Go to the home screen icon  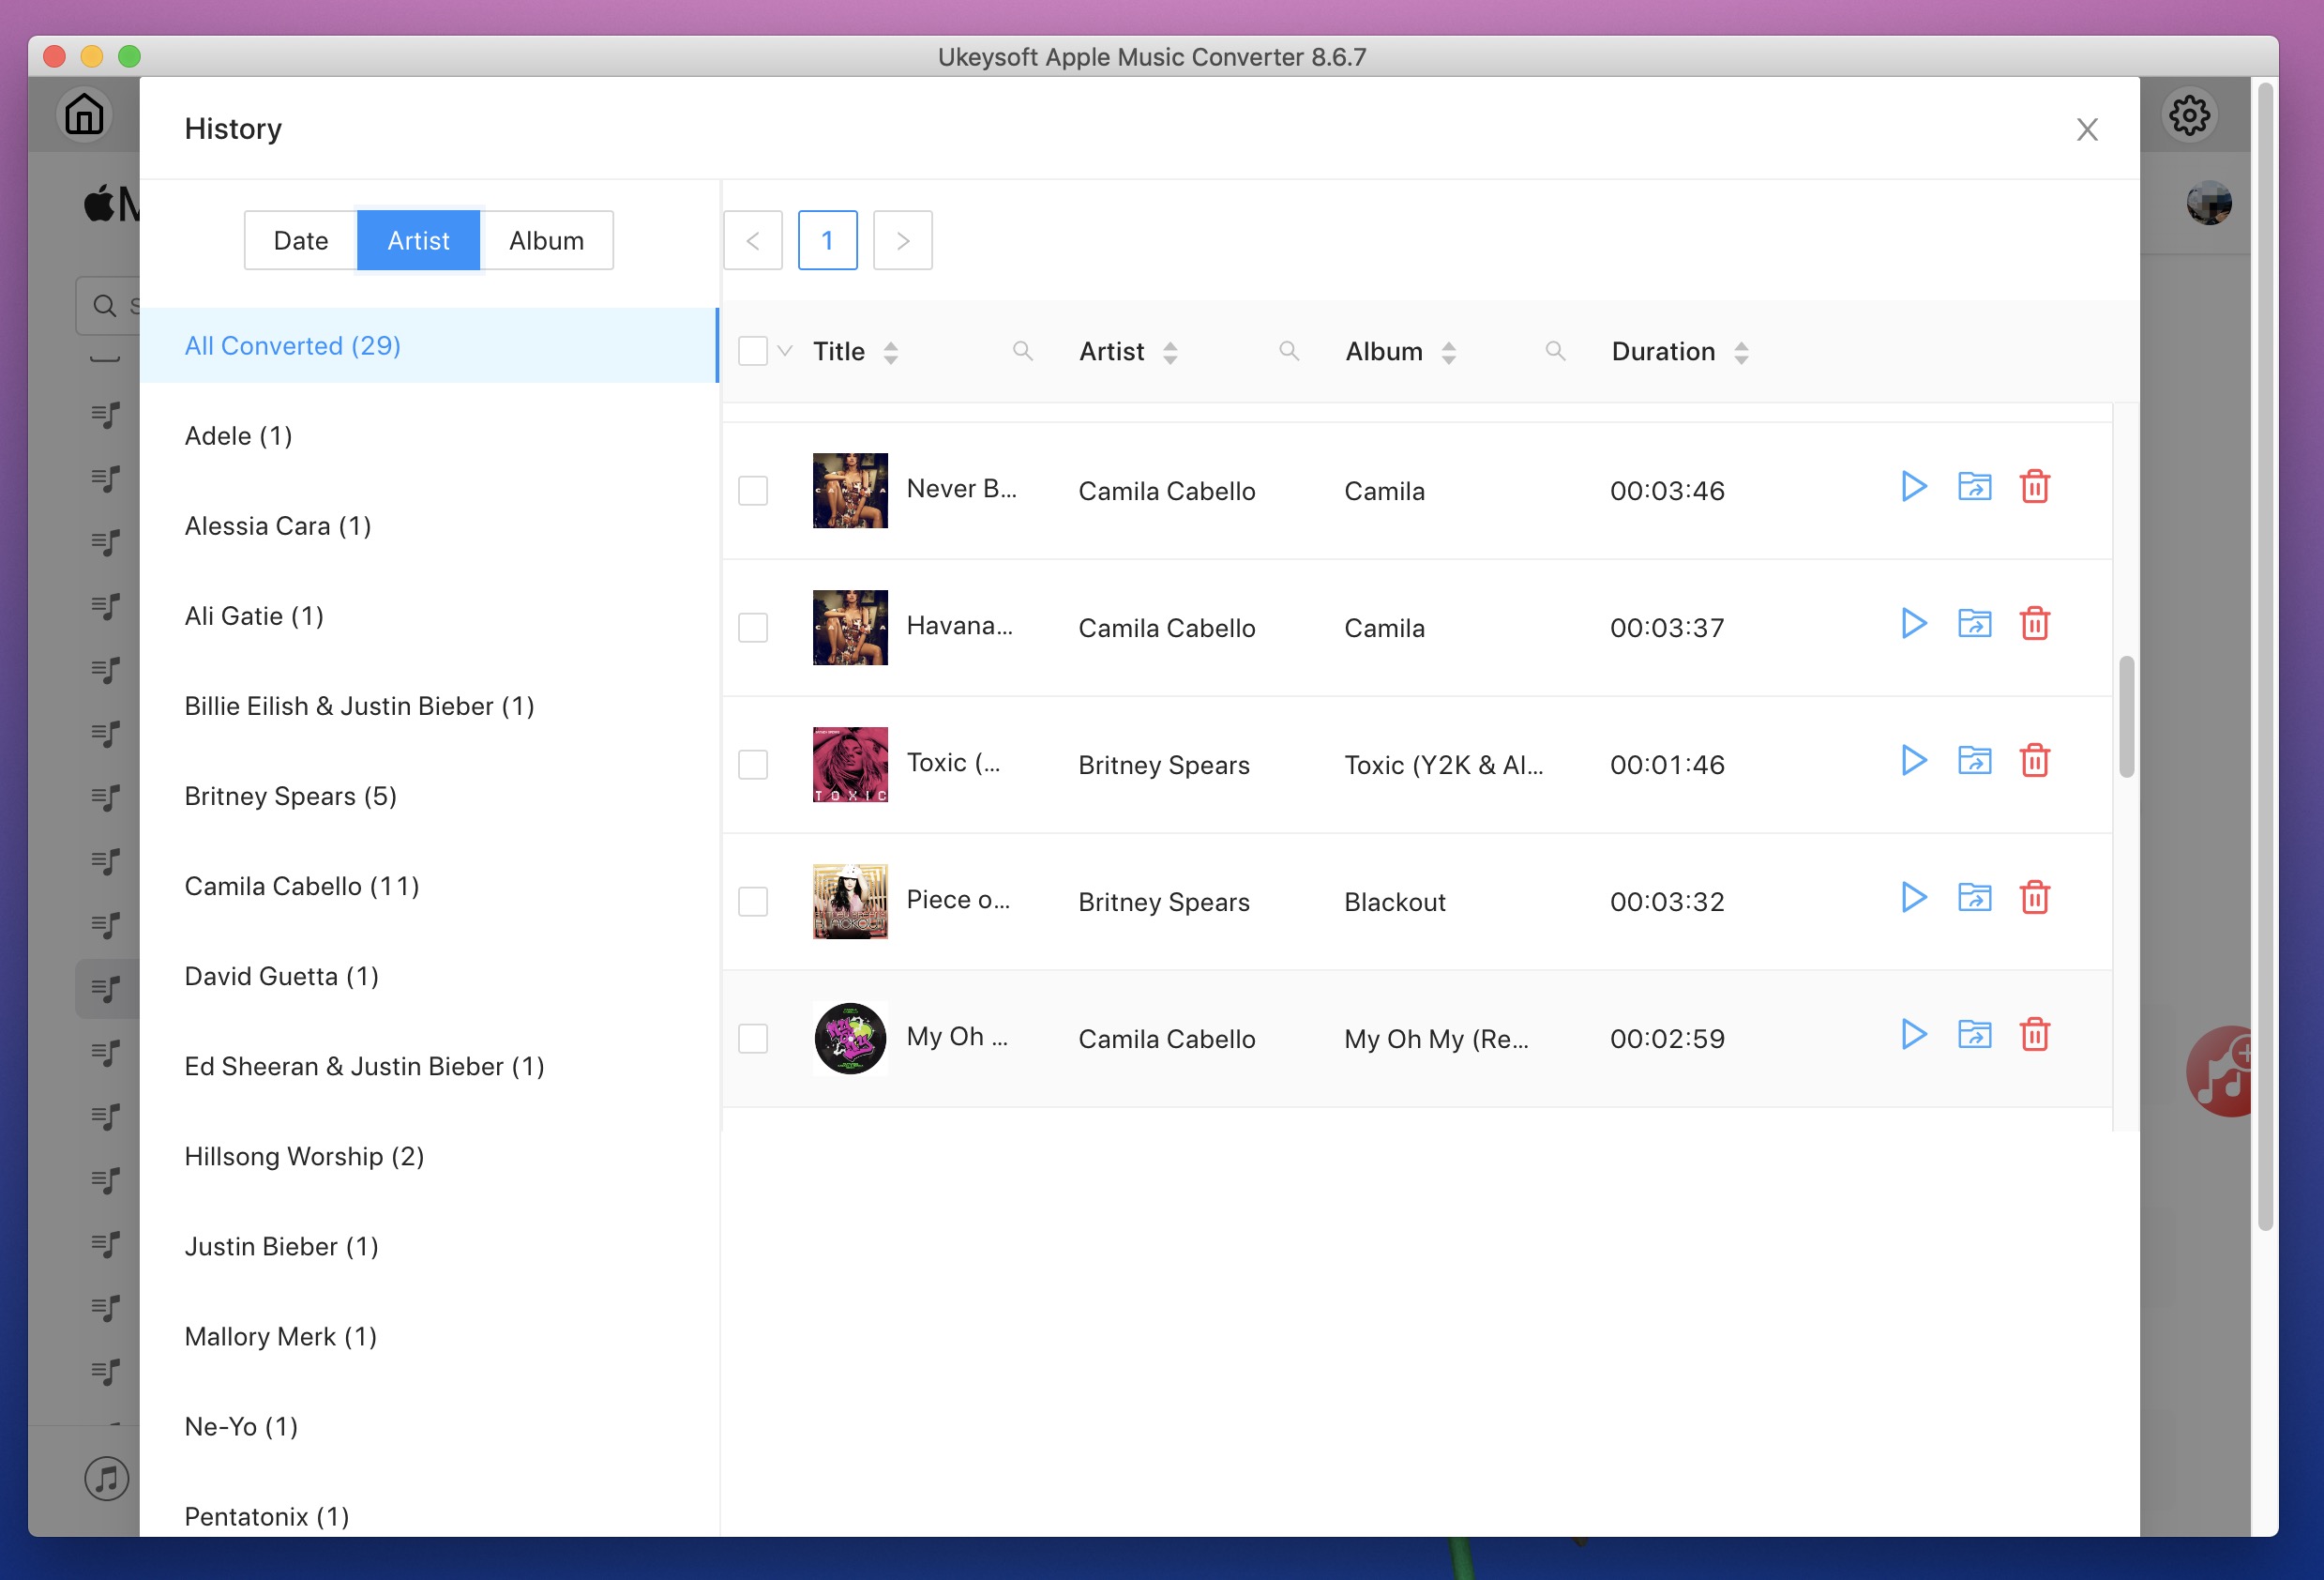point(84,115)
